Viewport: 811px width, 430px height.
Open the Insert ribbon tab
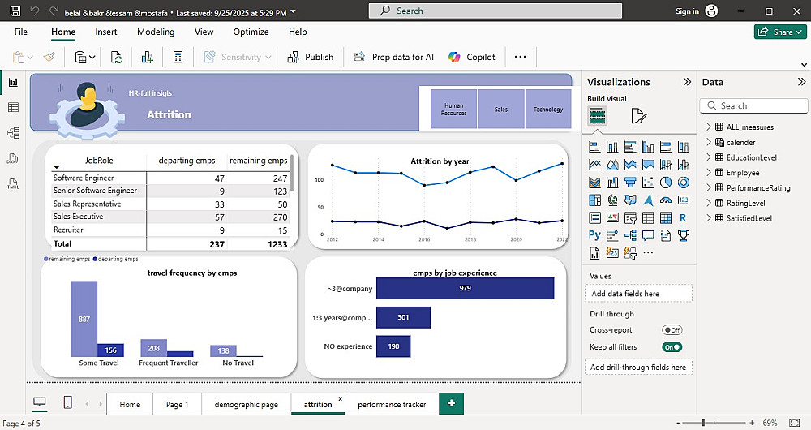106,32
